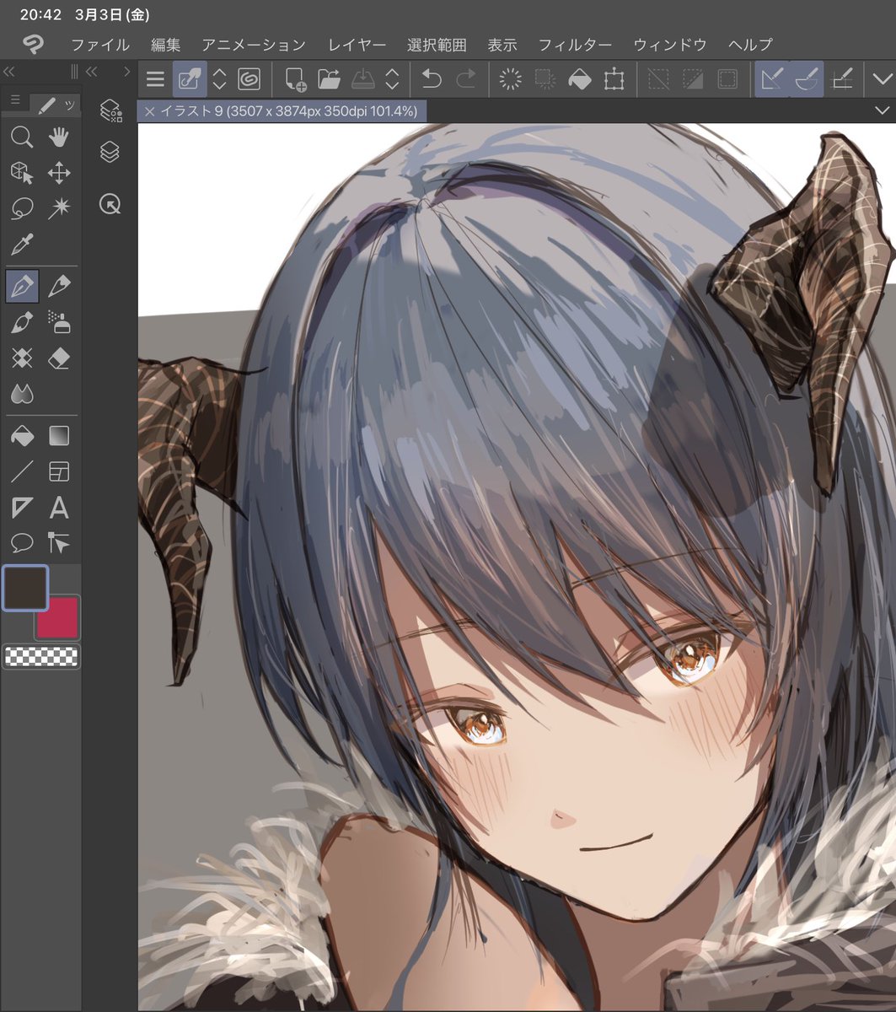Close the イラスト9 canvas tab

pos(148,110)
